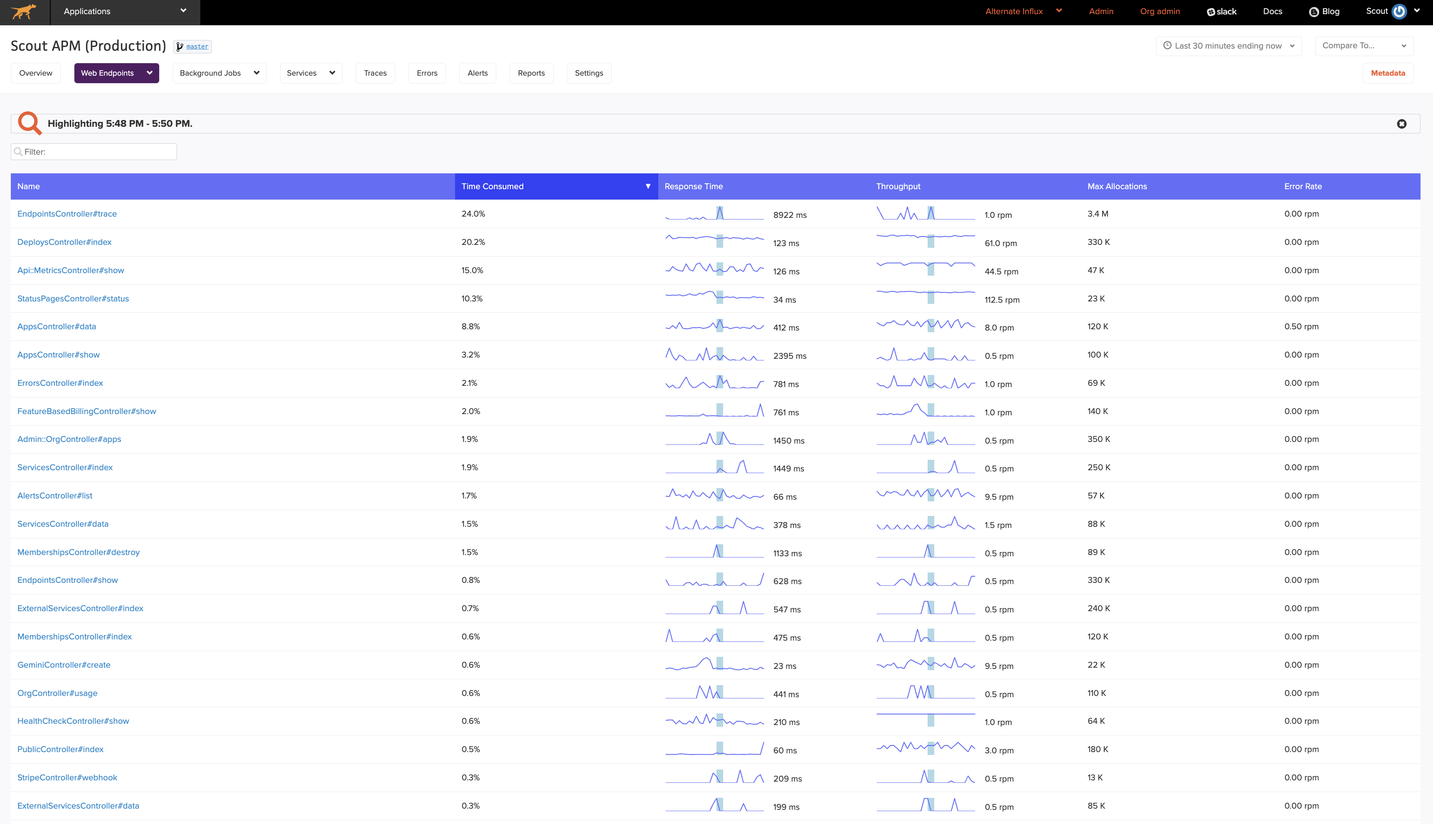The width and height of the screenshot is (1433, 824).
Task: Open the DeploysController#index endpoint
Action: (x=64, y=242)
